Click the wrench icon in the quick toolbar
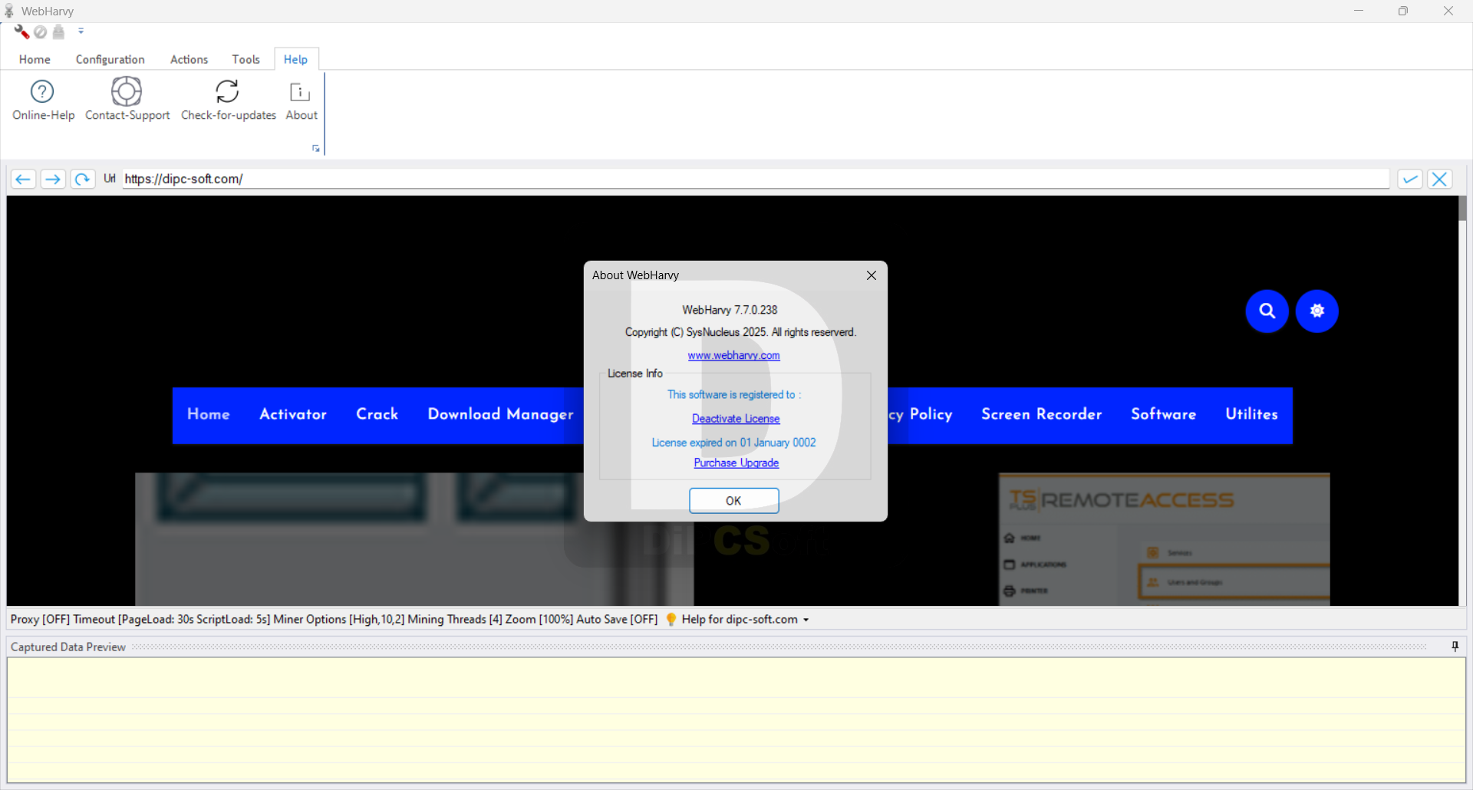Viewport: 1473px width, 790px height. [x=21, y=31]
